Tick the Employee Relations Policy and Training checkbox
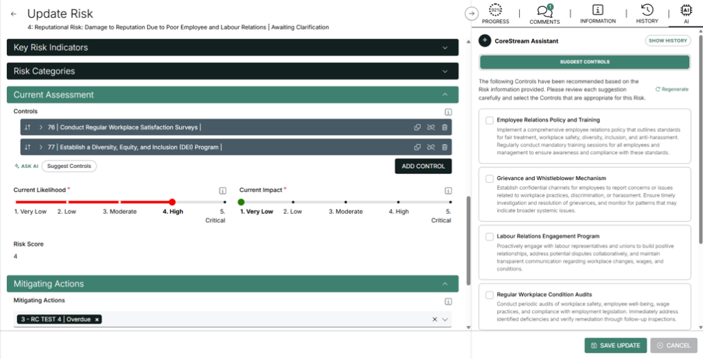The height and width of the screenshot is (359, 703). pos(489,121)
